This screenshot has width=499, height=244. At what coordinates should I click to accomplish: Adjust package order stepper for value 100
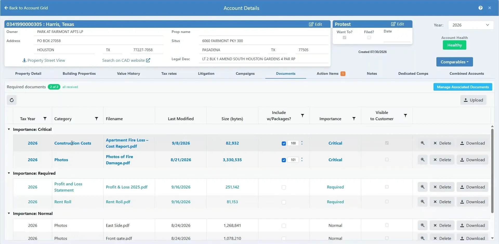302,143
